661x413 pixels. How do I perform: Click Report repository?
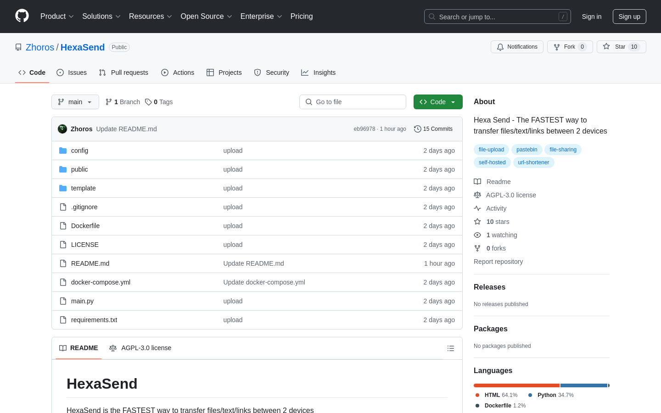point(498,262)
